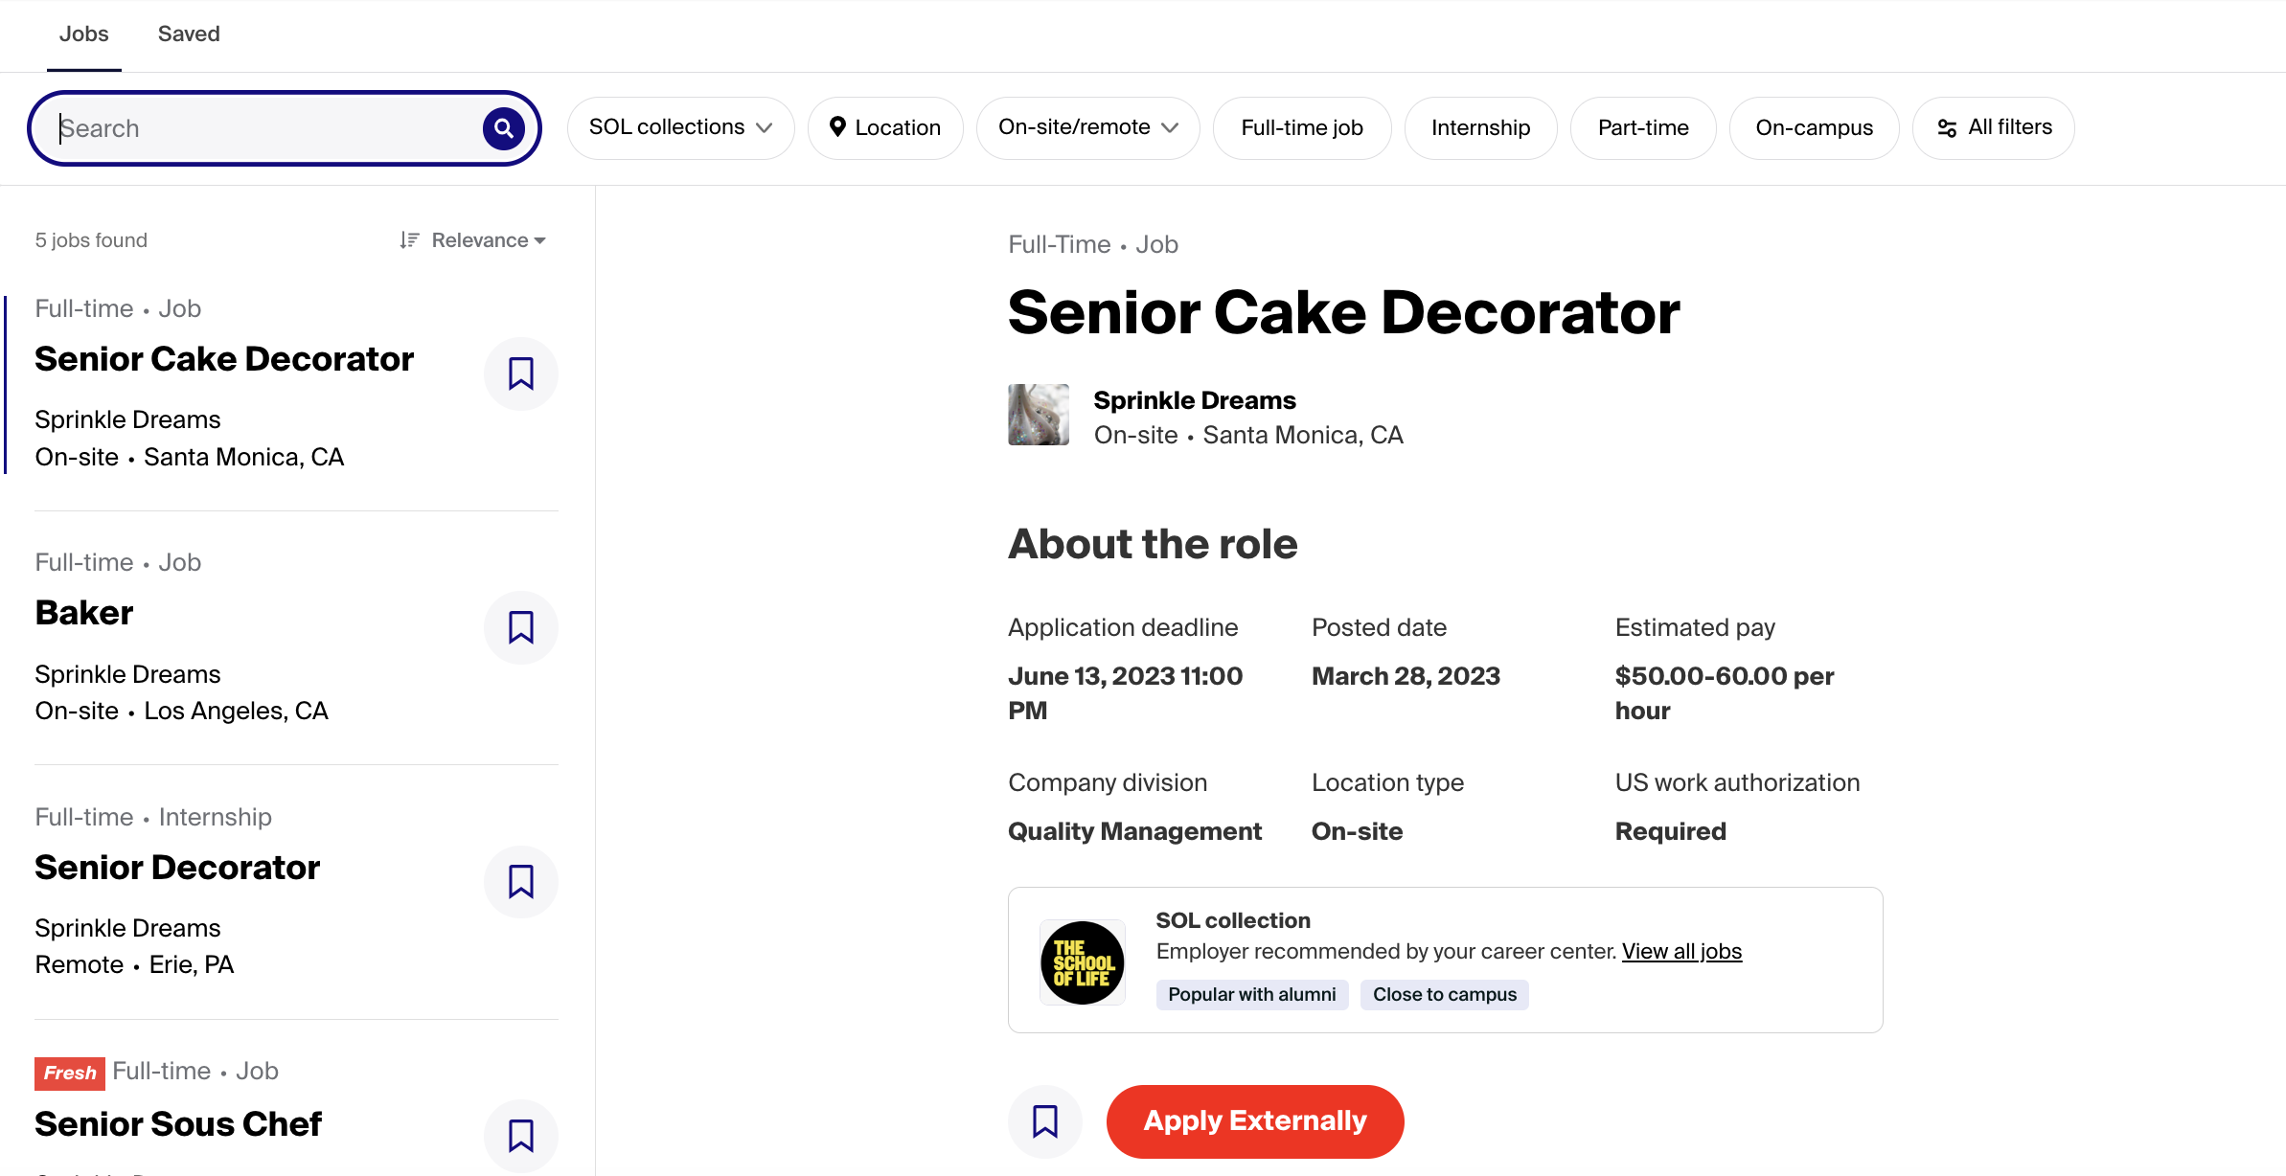This screenshot has width=2286, height=1176.
Task: Switch to the Saved tab
Action: coord(186,30)
